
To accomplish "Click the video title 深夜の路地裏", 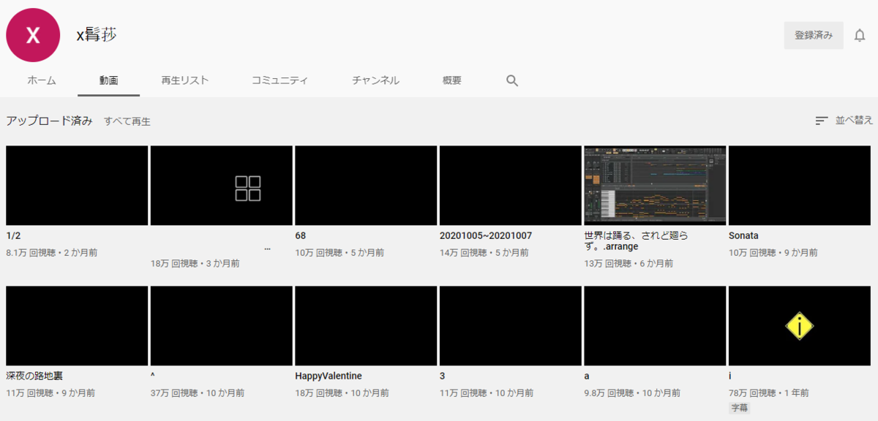I will 34,376.
